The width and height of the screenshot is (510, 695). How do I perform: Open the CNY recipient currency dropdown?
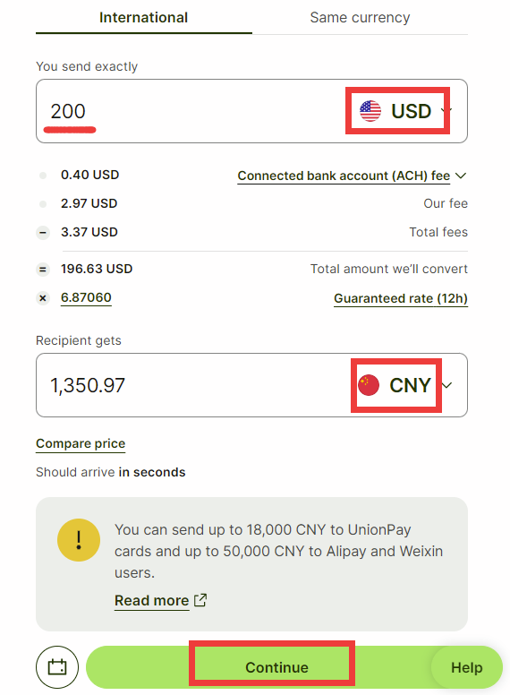[404, 385]
